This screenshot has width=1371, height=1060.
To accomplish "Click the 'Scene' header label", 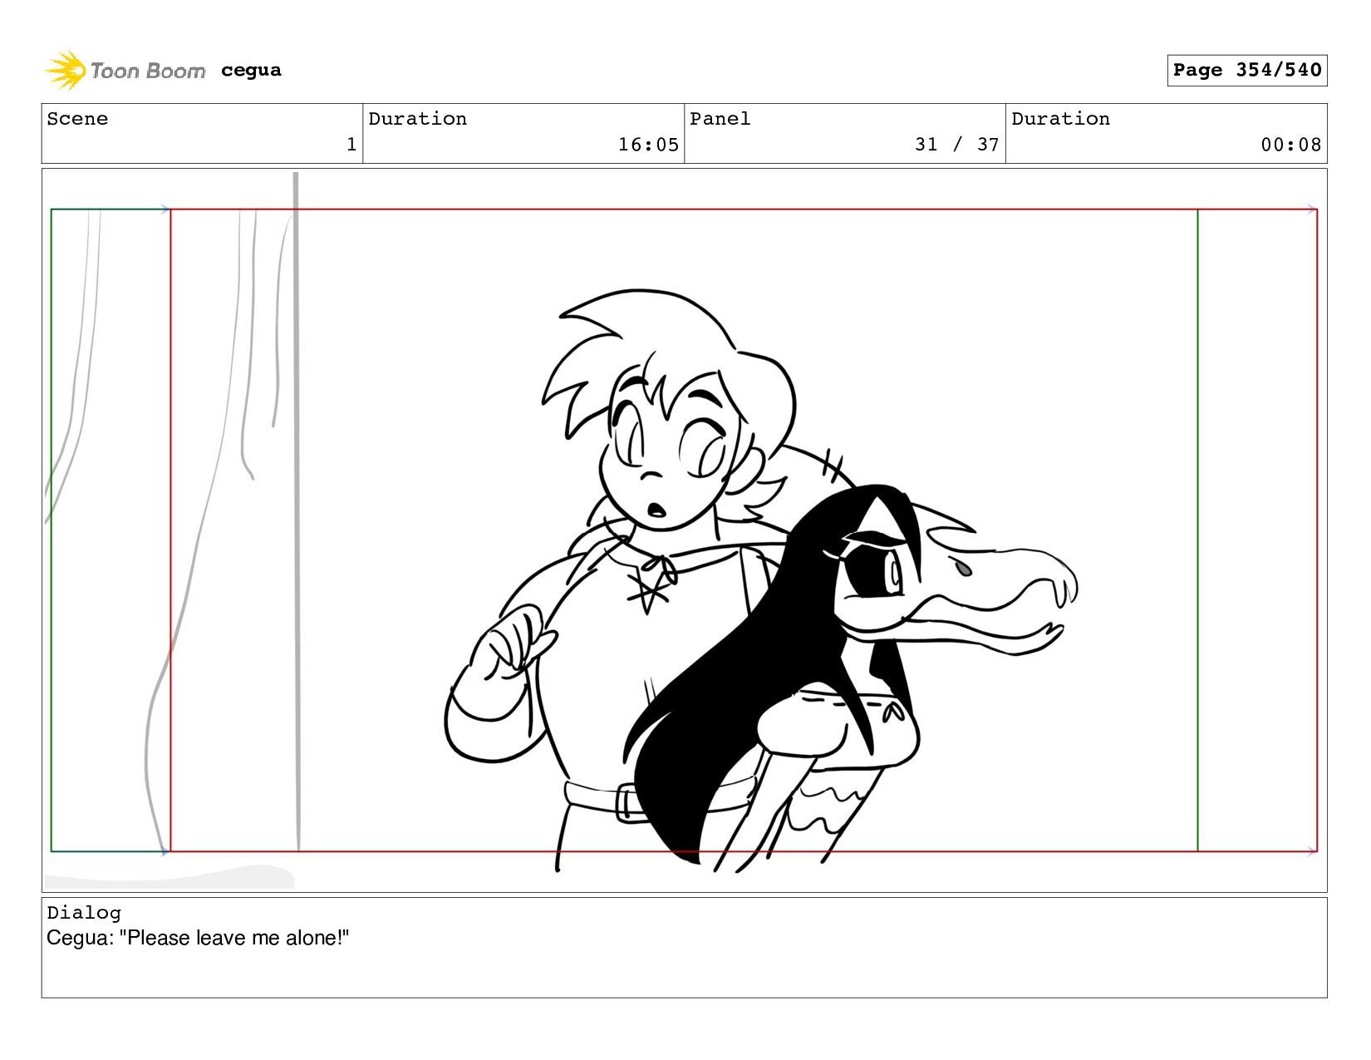I will coord(77,119).
